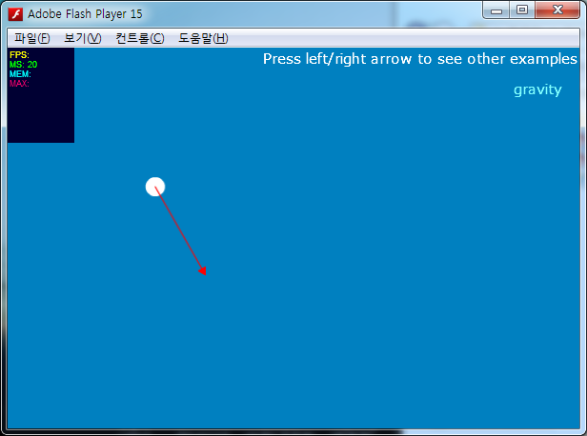Click the yellow FPS label in stats panel
The image size is (587, 436).
tap(19, 55)
